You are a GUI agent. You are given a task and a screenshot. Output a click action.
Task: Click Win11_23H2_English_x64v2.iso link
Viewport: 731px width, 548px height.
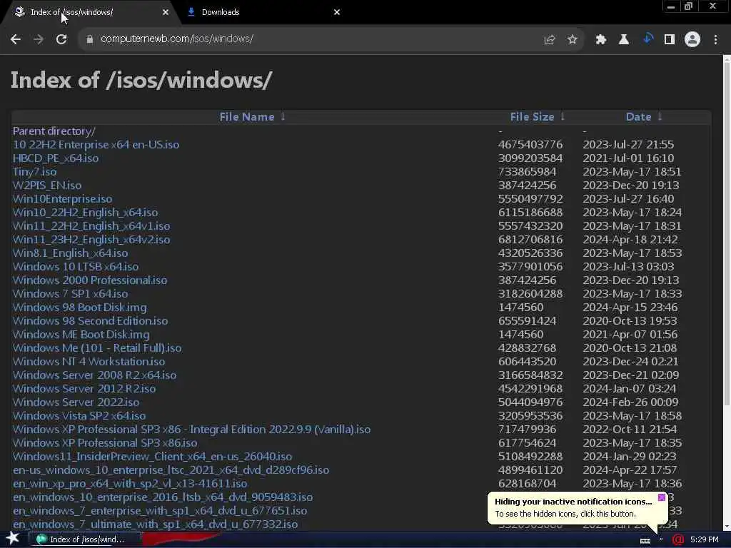tap(91, 239)
